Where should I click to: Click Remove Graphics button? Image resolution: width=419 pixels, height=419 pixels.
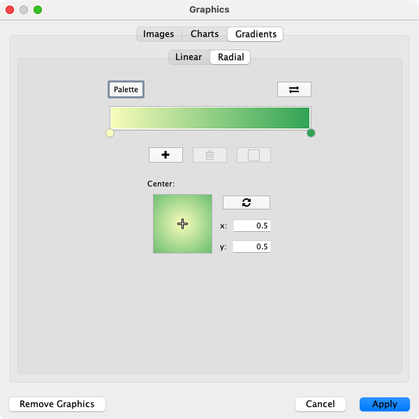click(x=57, y=404)
